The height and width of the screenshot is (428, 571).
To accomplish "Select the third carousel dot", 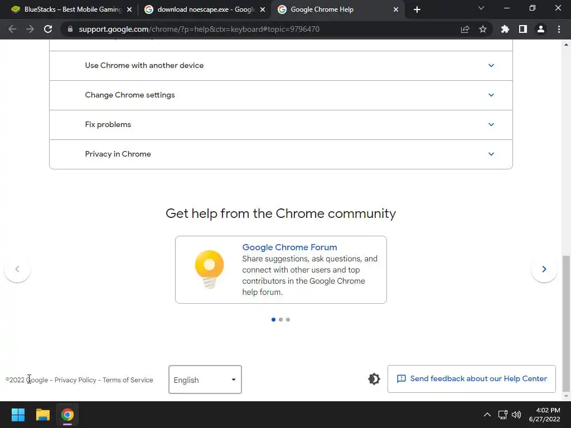I will click(288, 319).
